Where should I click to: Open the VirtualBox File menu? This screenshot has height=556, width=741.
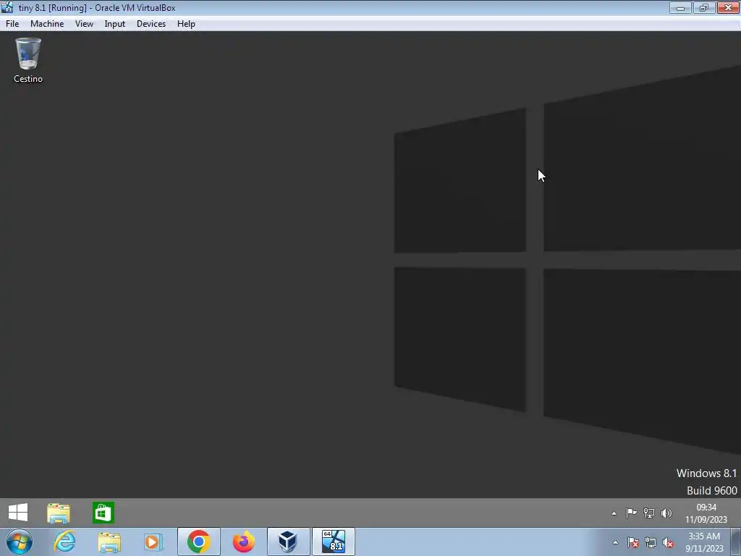tap(12, 24)
